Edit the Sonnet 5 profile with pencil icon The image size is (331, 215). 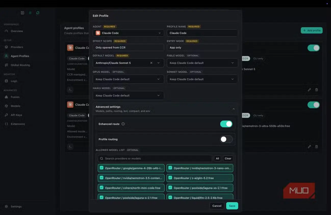(x=309, y=90)
